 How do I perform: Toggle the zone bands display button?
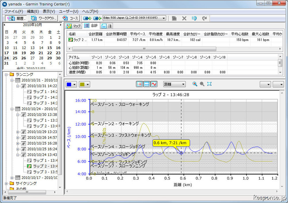click(146, 84)
